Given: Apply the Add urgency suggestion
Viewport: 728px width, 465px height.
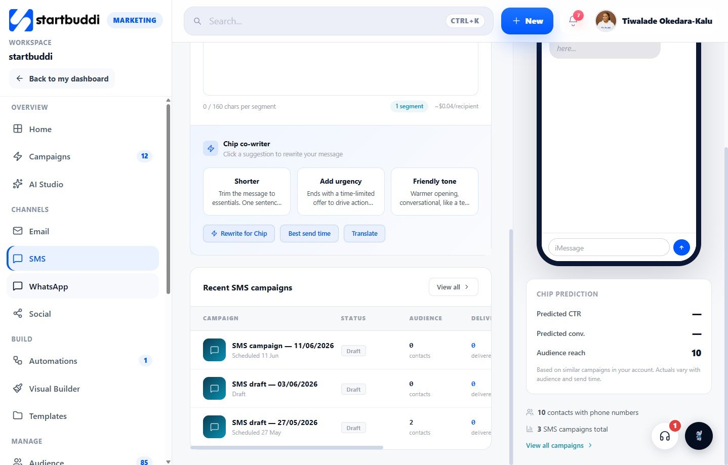Looking at the screenshot, I should pos(341,191).
